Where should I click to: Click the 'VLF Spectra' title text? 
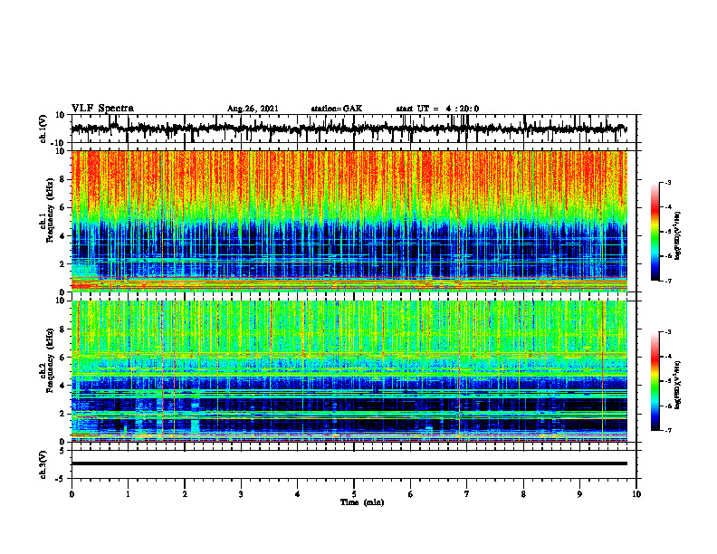[x=102, y=109]
